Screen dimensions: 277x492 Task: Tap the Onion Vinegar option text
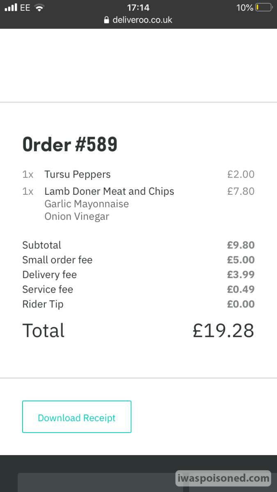[77, 216]
